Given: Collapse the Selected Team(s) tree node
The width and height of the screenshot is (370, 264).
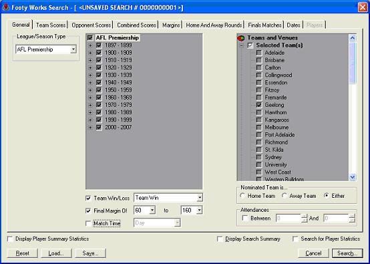Looking at the screenshot, I should point(241,45).
